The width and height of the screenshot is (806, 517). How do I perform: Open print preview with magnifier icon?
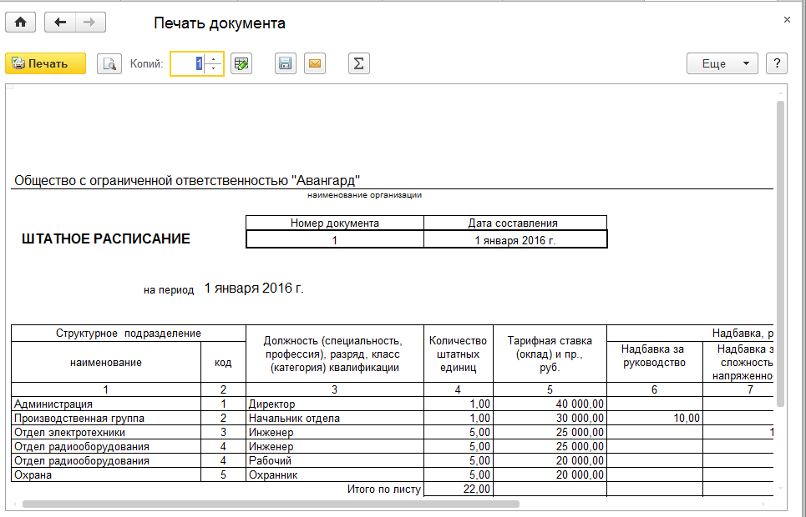(109, 64)
